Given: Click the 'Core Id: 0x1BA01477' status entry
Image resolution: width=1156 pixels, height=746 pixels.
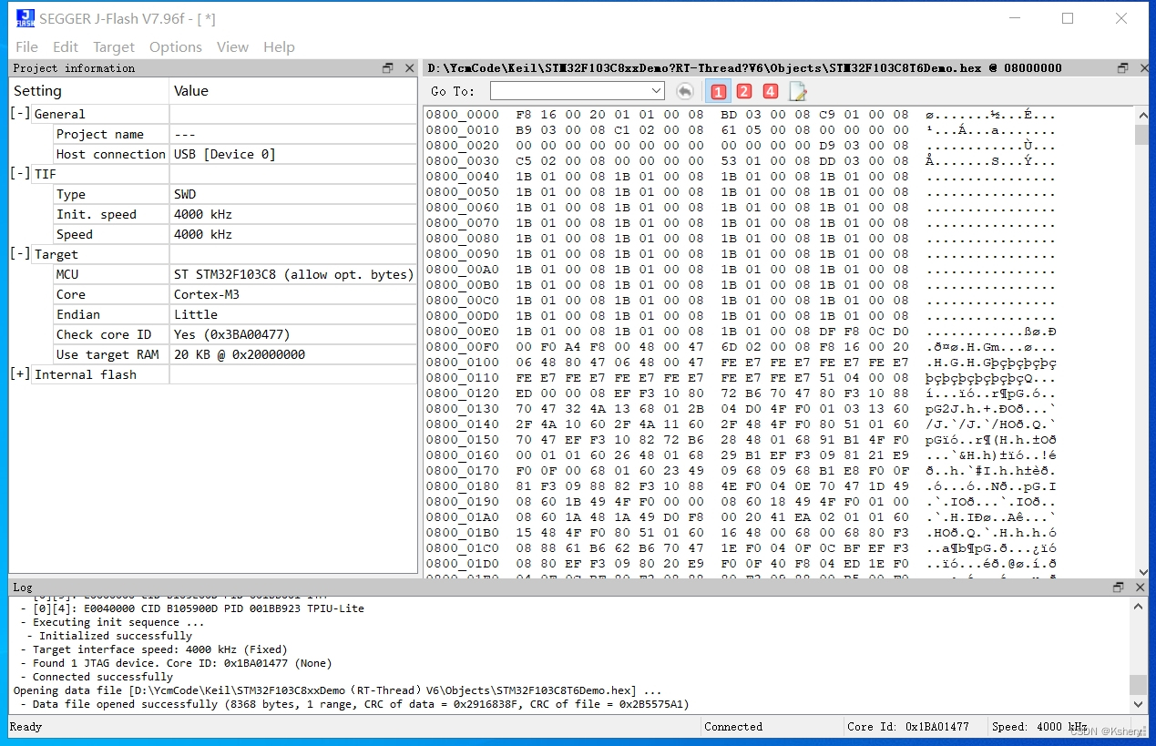Looking at the screenshot, I should (908, 727).
